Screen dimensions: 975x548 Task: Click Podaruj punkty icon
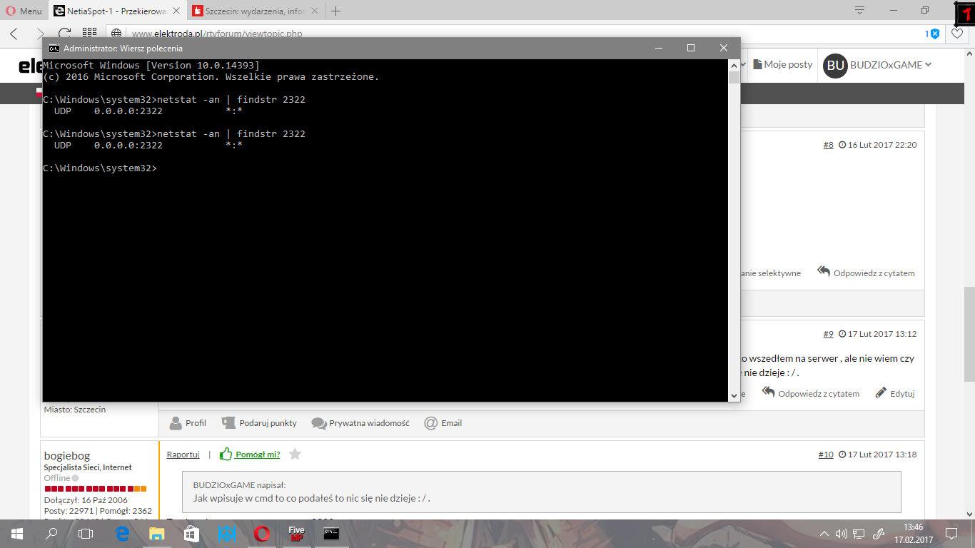click(228, 423)
